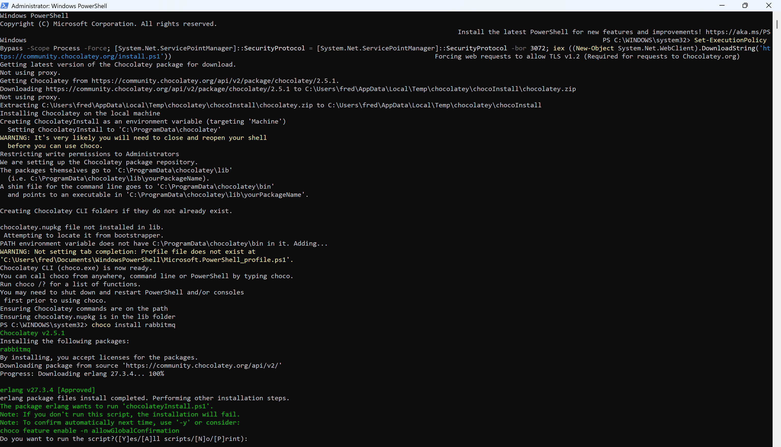
Task: Minimize the PowerShell window
Action: coord(722,6)
